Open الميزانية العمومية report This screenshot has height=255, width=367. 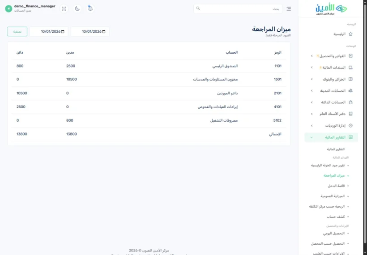333,196
